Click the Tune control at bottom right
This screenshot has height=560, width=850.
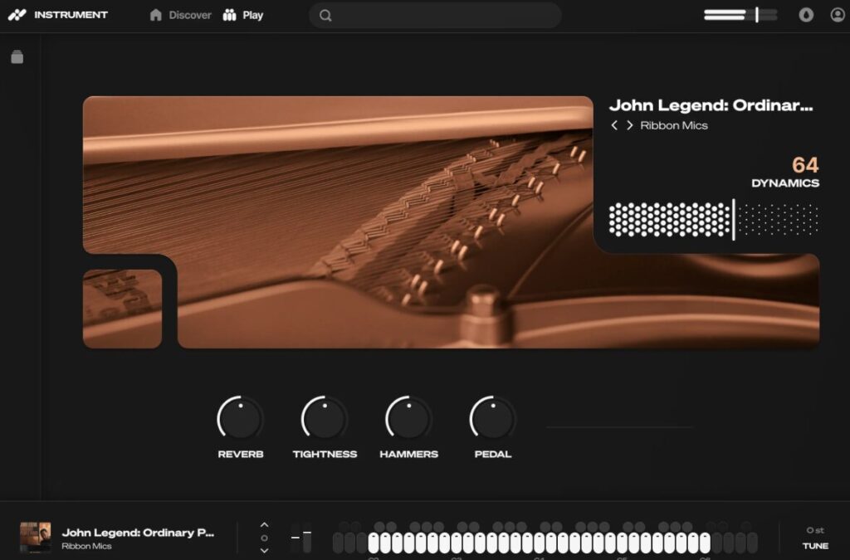(815, 538)
